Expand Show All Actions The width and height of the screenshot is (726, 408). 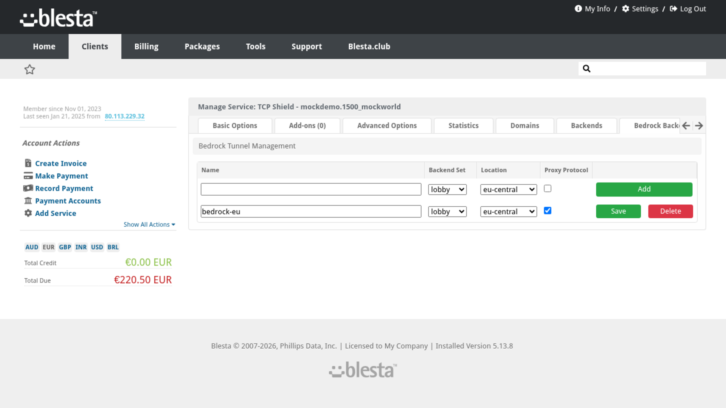149,224
